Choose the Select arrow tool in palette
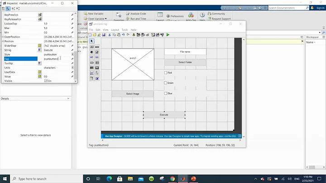Screen dimensions: 326x183 click(91, 41)
